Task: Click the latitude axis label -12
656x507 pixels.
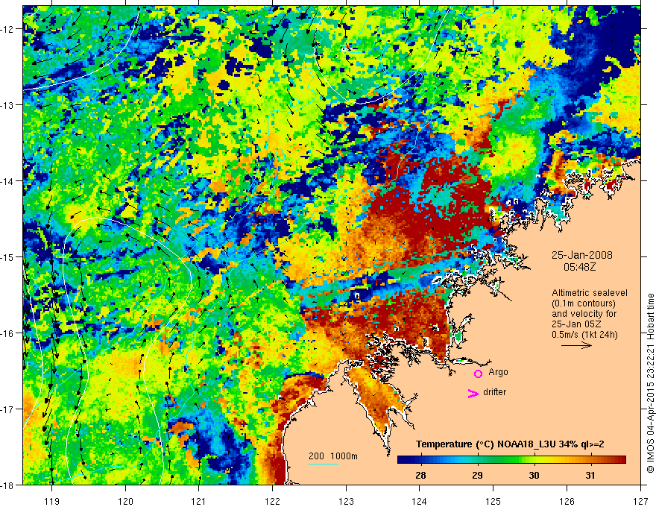Action: (8, 29)
